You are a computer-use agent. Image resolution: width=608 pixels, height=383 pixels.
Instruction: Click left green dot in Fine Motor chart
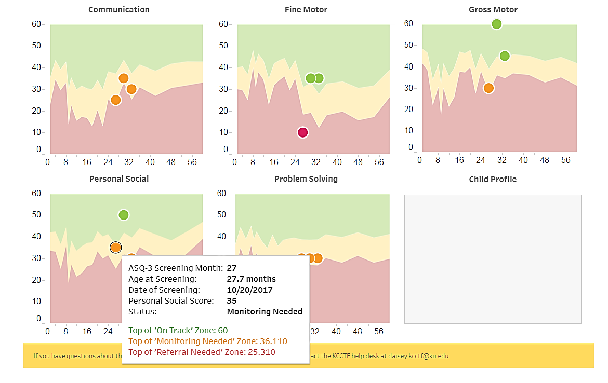[311, 78]
